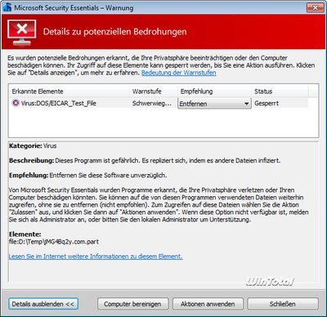Open the Entfernen recommendation dropdown
Screen dimensions: 327x317
(214, 104)
